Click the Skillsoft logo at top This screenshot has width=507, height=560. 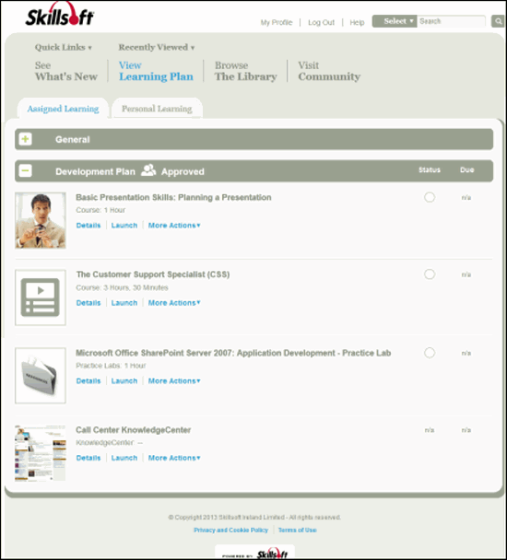(x=59, y=15)
